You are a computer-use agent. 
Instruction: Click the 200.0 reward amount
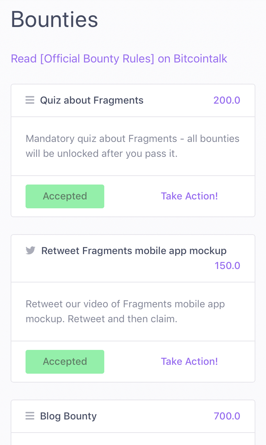pyautogui.click(x=227, y=100)
